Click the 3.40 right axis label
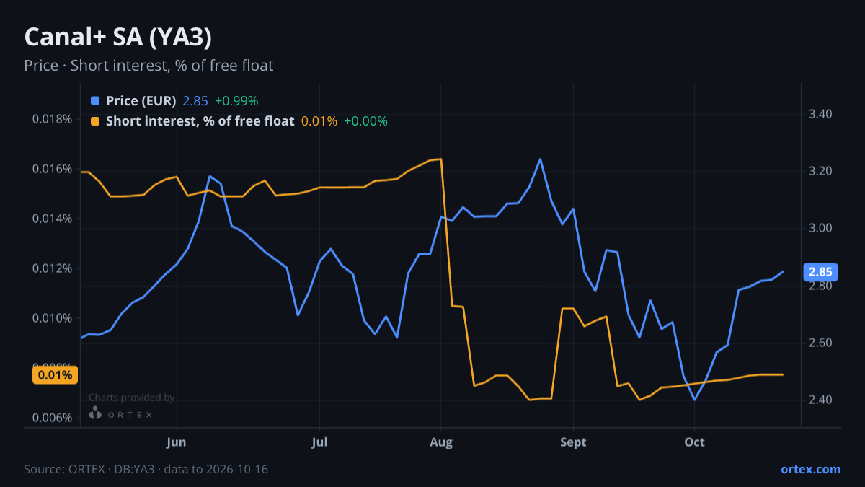Screen dimensions: 865x487 (821, 114)
